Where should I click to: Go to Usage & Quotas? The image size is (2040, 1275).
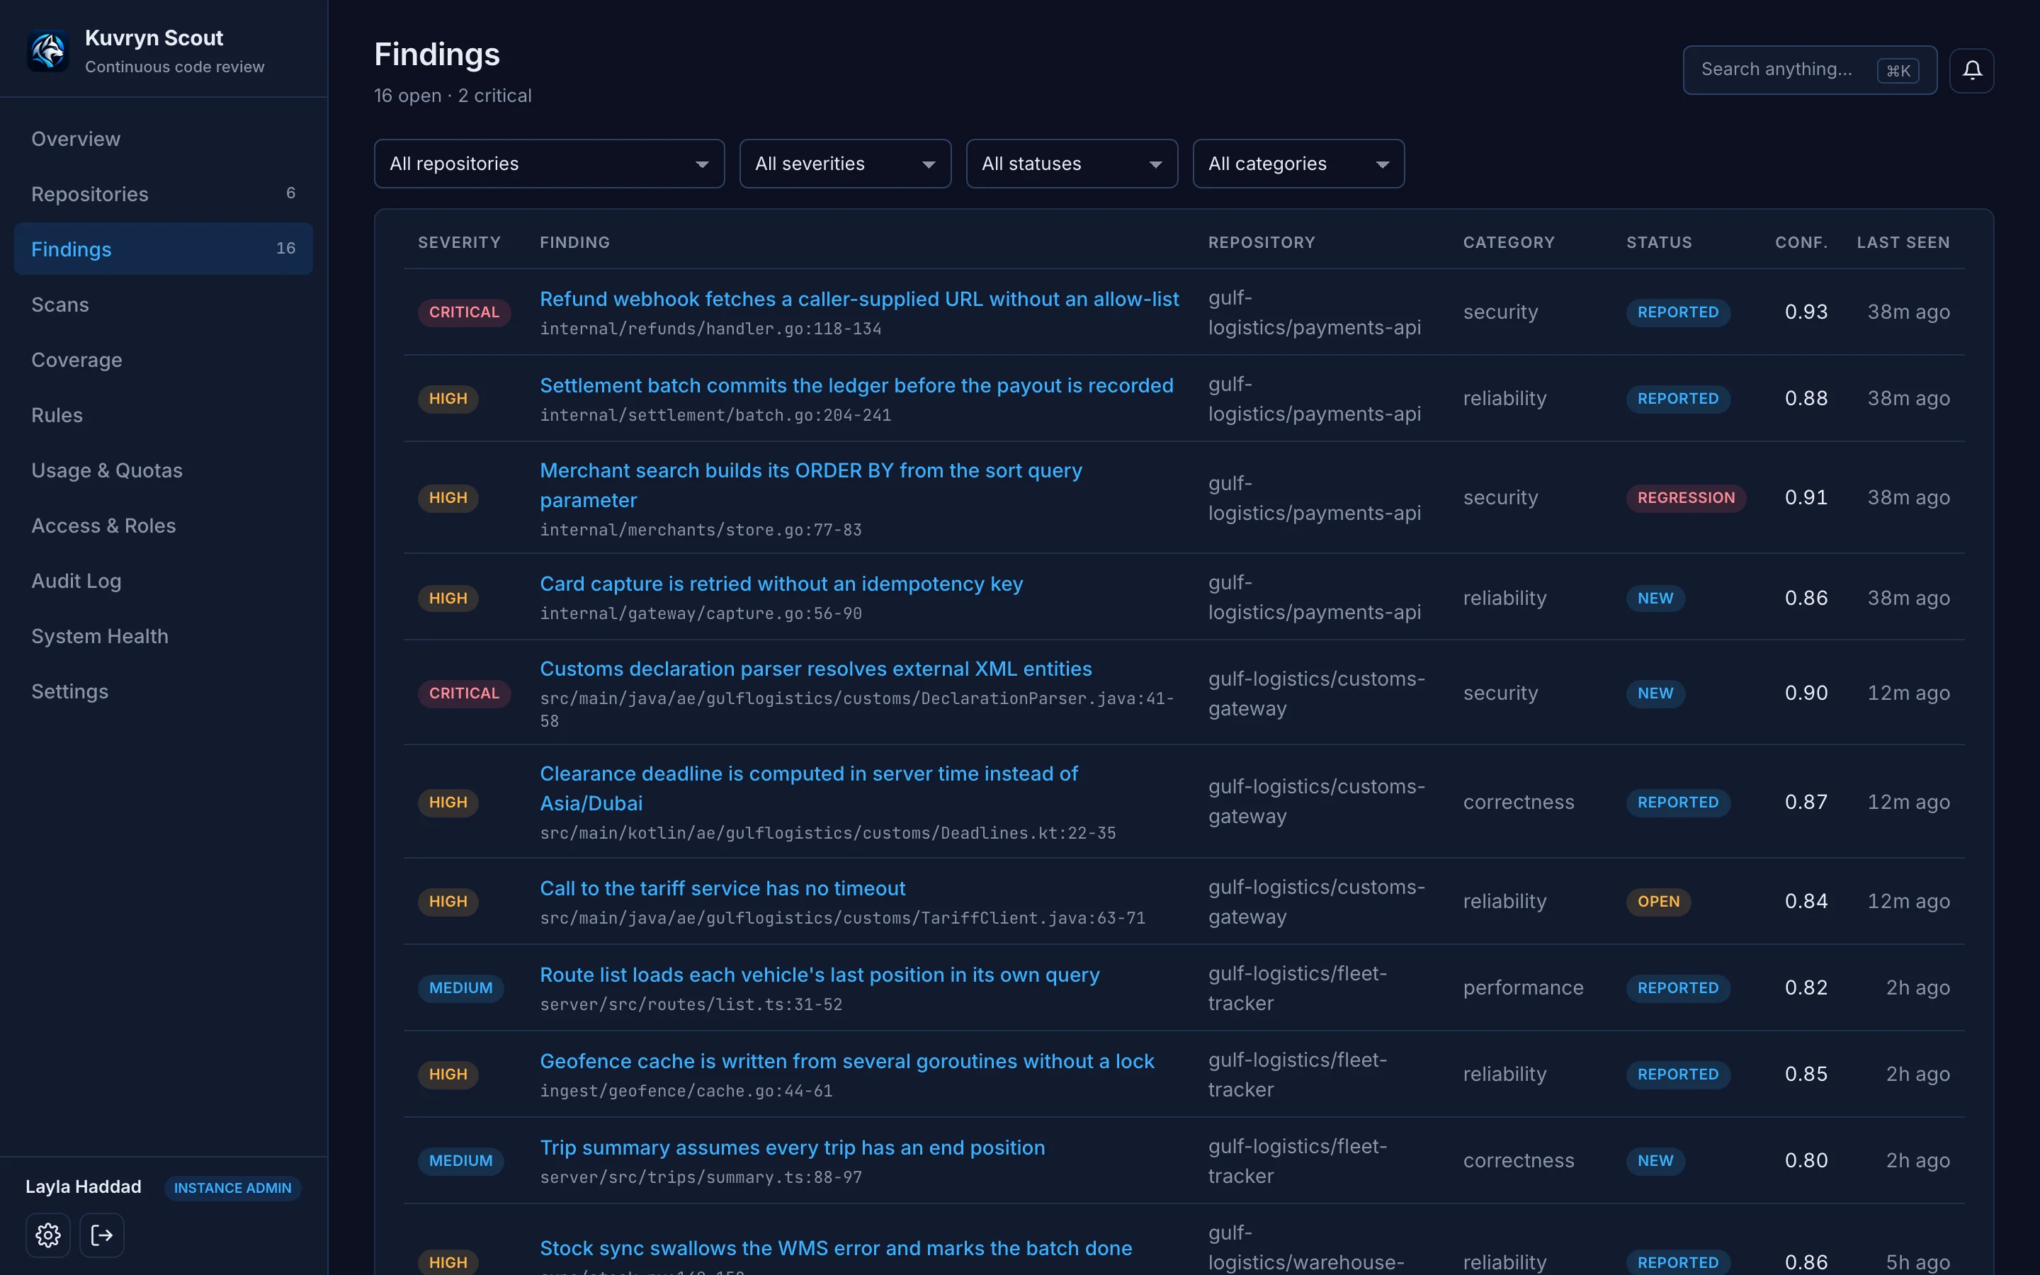[x=164, y=470]
